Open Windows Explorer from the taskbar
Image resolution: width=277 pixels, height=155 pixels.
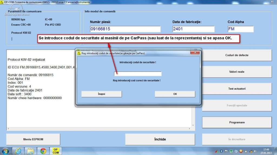point(31,151)
